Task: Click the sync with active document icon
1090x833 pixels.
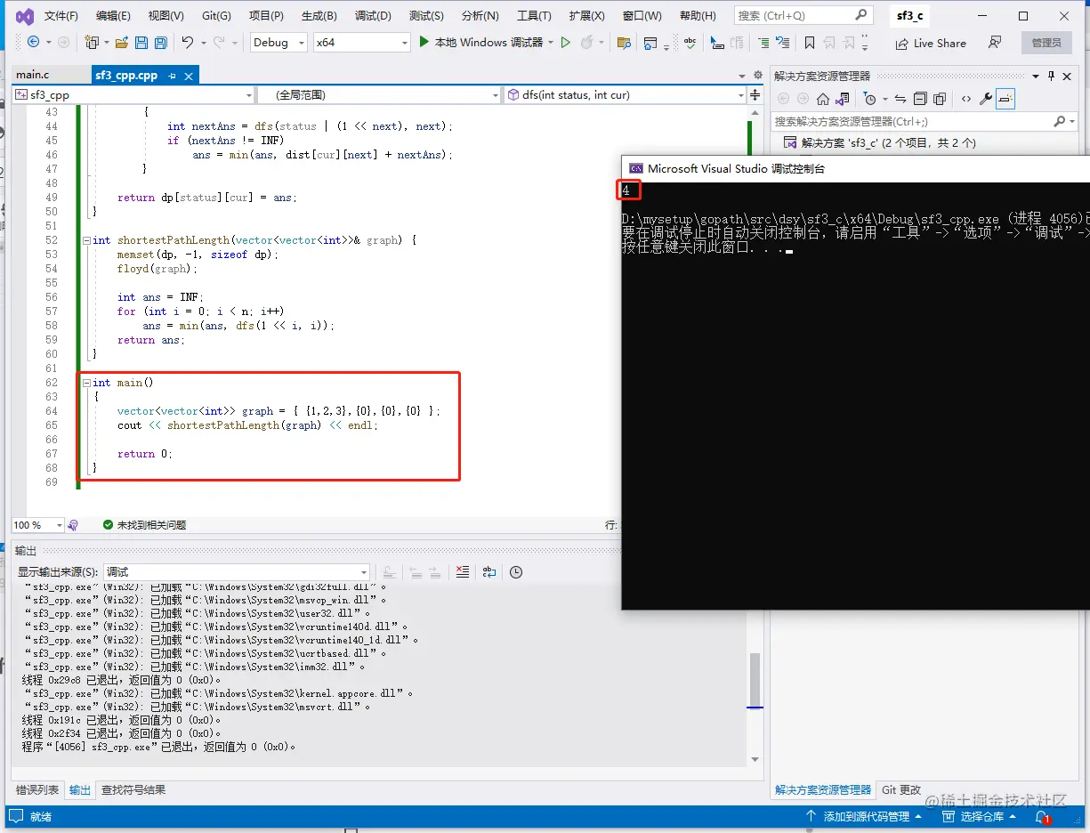Action: [900, 99]
